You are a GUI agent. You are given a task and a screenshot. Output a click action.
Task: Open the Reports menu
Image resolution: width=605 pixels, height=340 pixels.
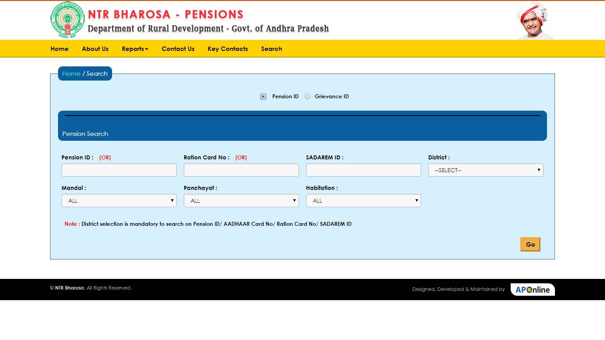pyautogui.click(x=135, y=49)
